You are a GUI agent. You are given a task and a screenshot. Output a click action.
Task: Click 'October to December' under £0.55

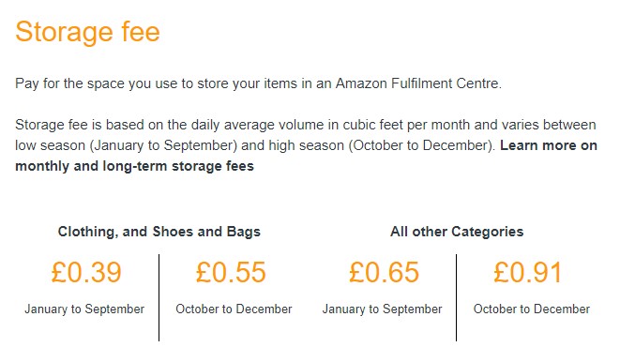coord(234,309)
